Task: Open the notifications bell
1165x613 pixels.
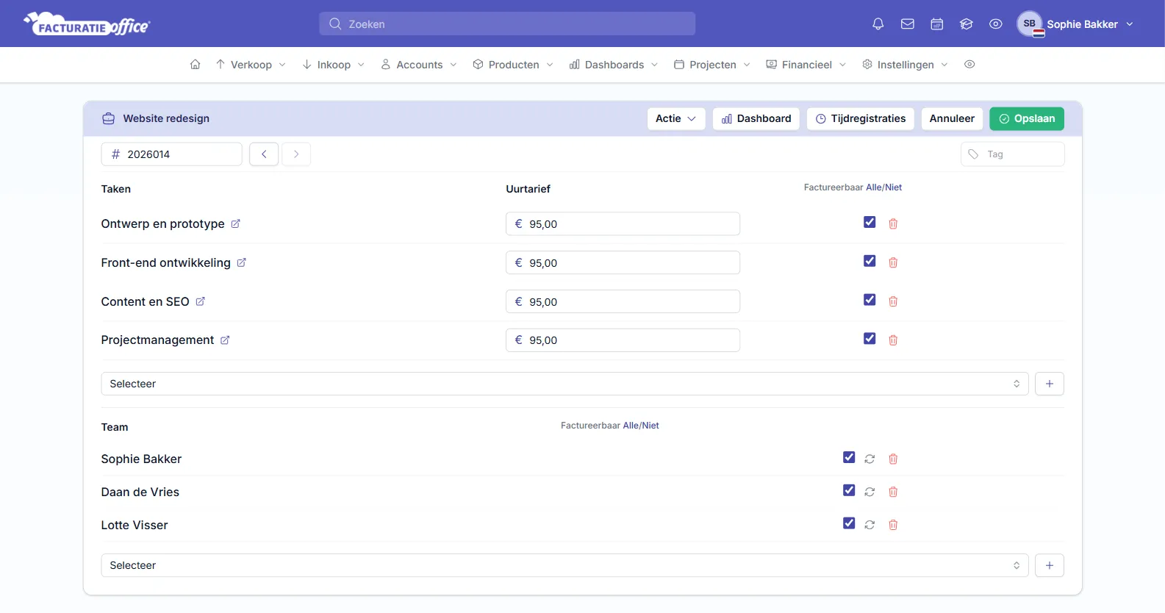Action: pos(878,24)
